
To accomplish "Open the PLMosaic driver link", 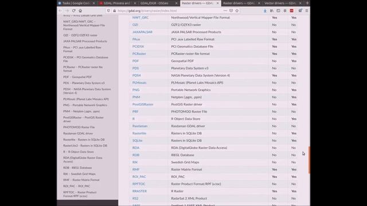I will (x=139, y=82).
